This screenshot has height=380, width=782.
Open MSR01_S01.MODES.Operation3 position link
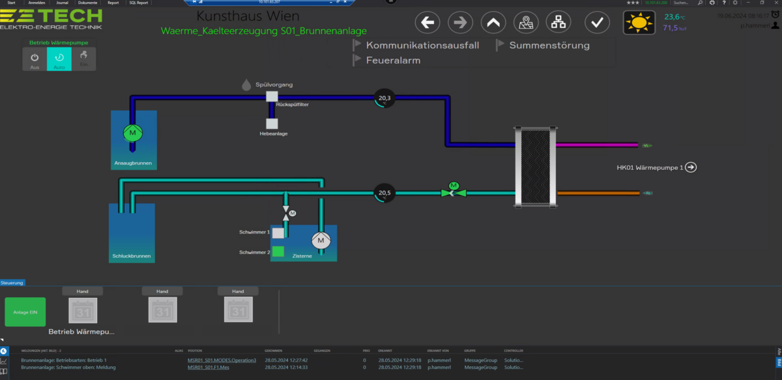click(x=222, y=360)
